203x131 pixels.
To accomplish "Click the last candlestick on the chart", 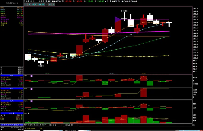I will click(x=169, y=24).
